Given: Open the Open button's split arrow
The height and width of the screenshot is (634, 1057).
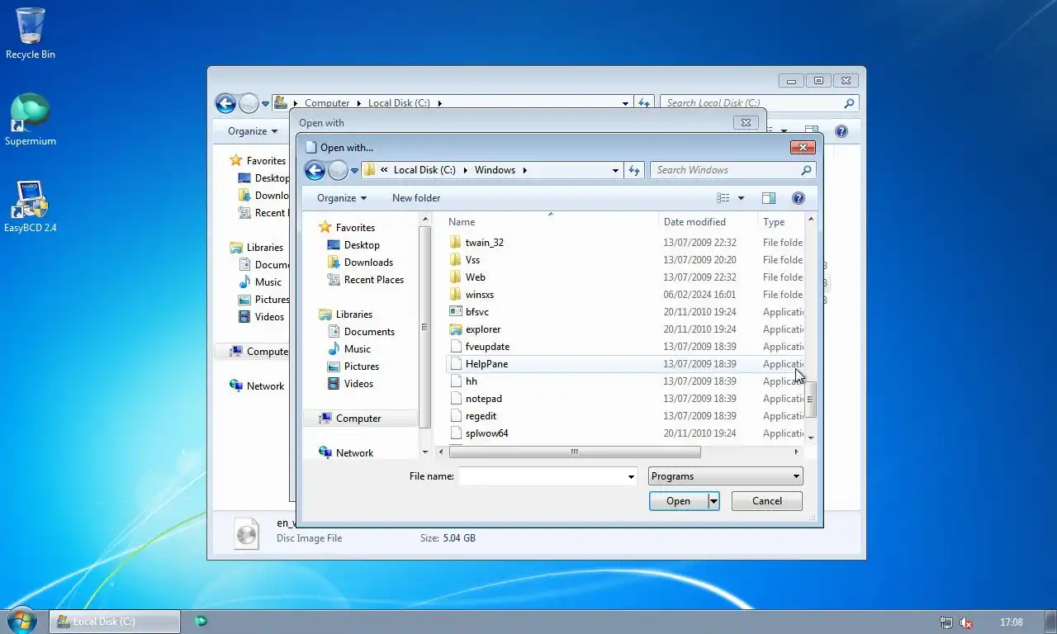Looking at the screenshot, I should click(x=713, y=501).
